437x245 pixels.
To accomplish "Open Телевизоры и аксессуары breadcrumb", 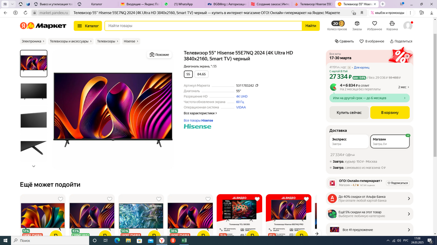I will [x=71, y=41].
